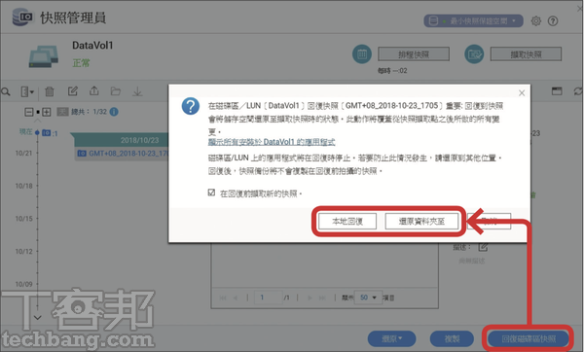Click the expand plus box icon
Image resolution: width=584 pixels, height=352 pixels.
click(47, 112)
